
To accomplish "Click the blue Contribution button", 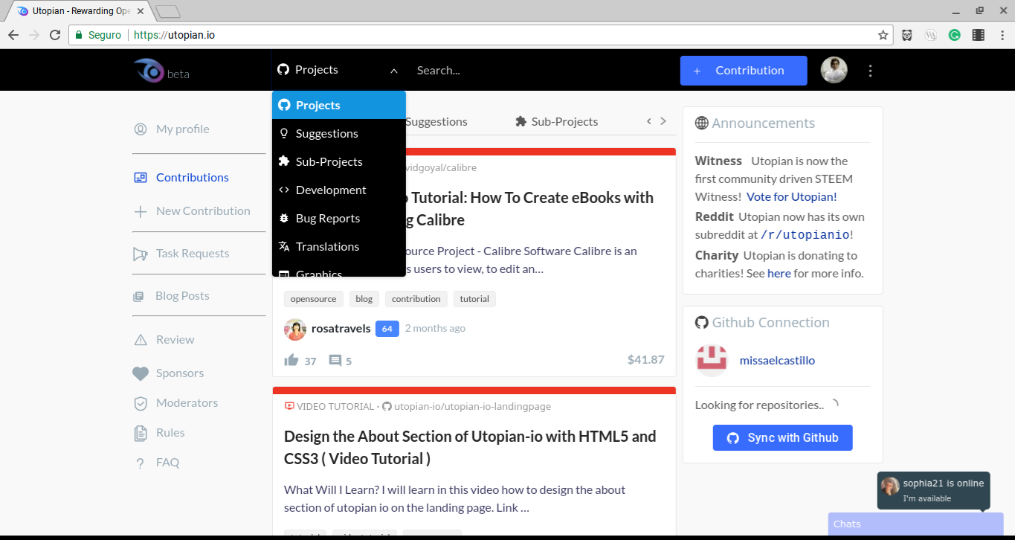I will pyautogui.click(x=744, y=71).
